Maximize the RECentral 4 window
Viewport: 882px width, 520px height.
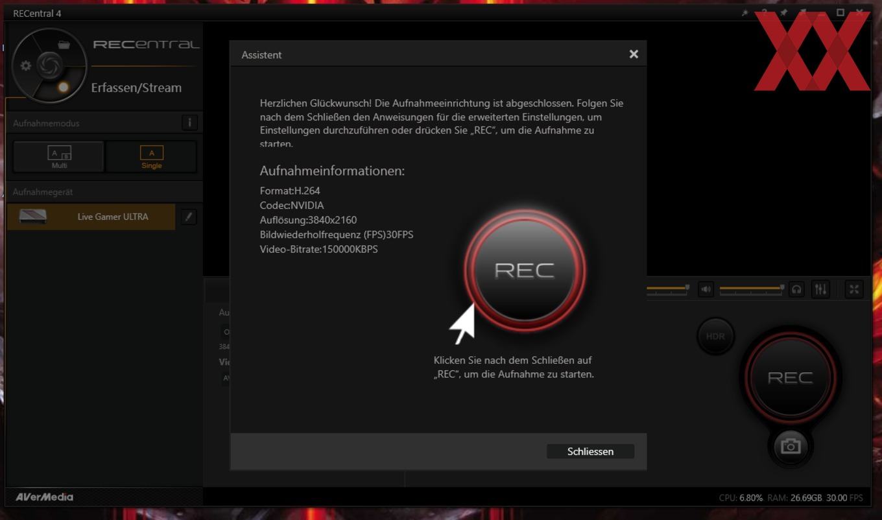click(840, 13)
